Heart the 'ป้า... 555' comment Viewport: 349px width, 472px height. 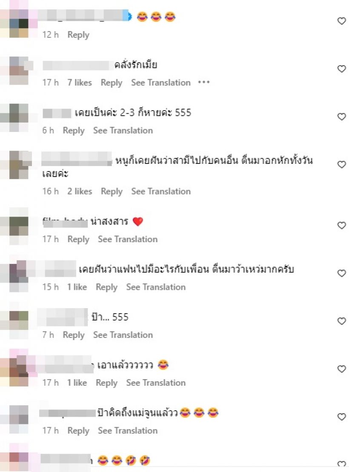341,321
